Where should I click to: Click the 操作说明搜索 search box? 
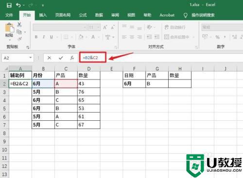(x=203, y=15)
